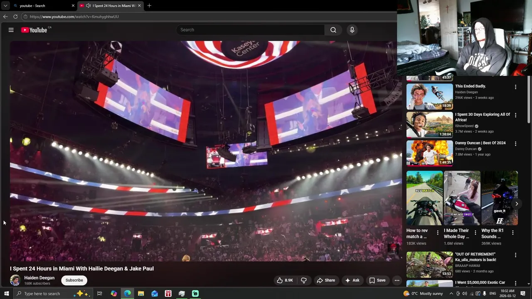Subscribe to Haiden Deegan's channel
This screenshot has height=299, width=532.
click(74, 280)
